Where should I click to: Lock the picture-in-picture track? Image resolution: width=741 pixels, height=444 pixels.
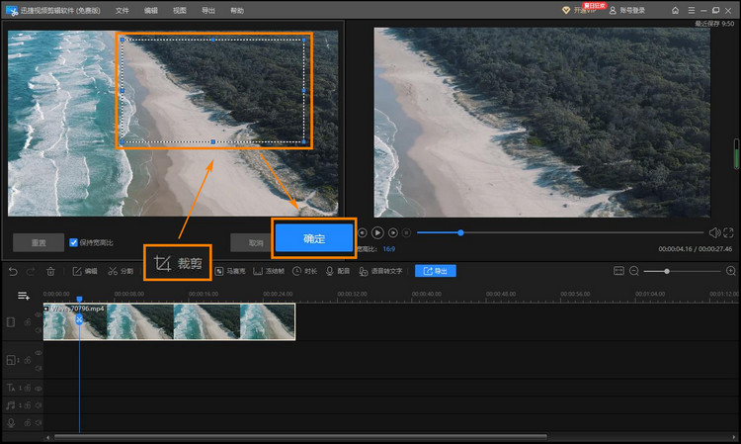click(x=28, y=360)
